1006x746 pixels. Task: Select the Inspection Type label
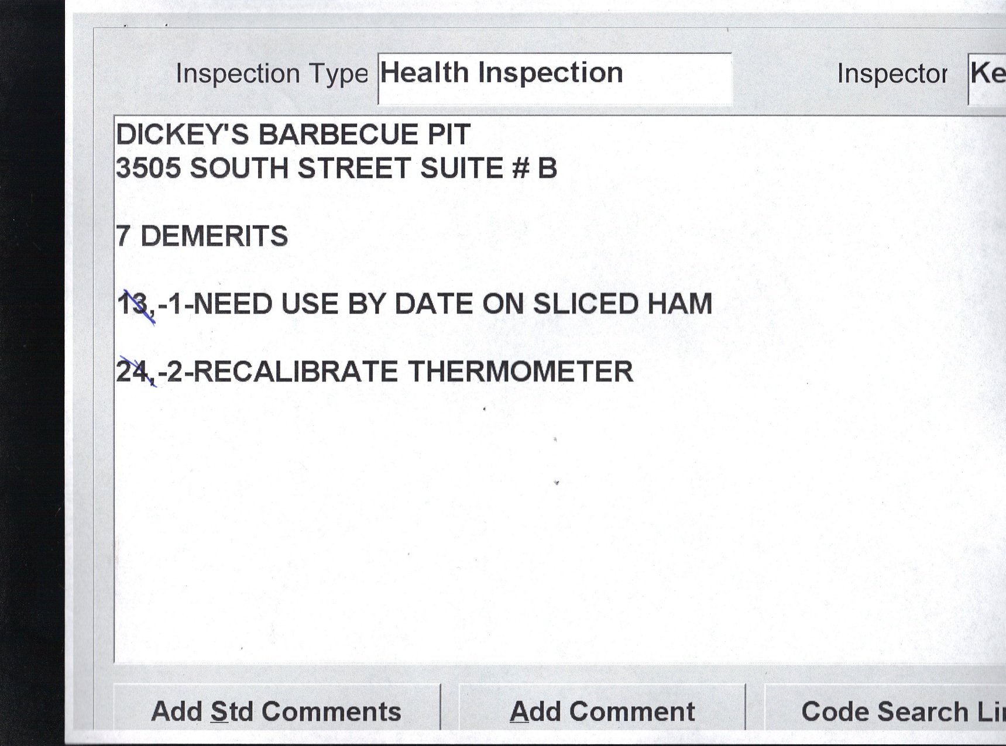(272, 74)
